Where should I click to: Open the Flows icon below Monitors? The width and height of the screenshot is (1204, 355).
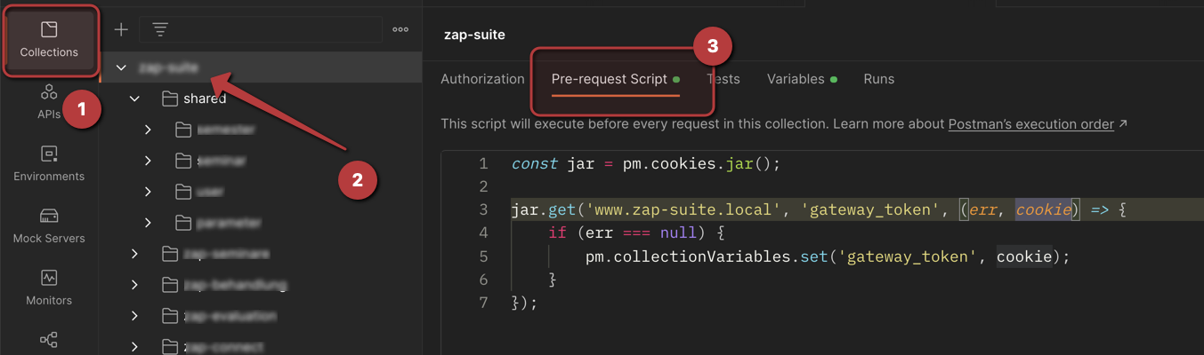tap(49, 339)
